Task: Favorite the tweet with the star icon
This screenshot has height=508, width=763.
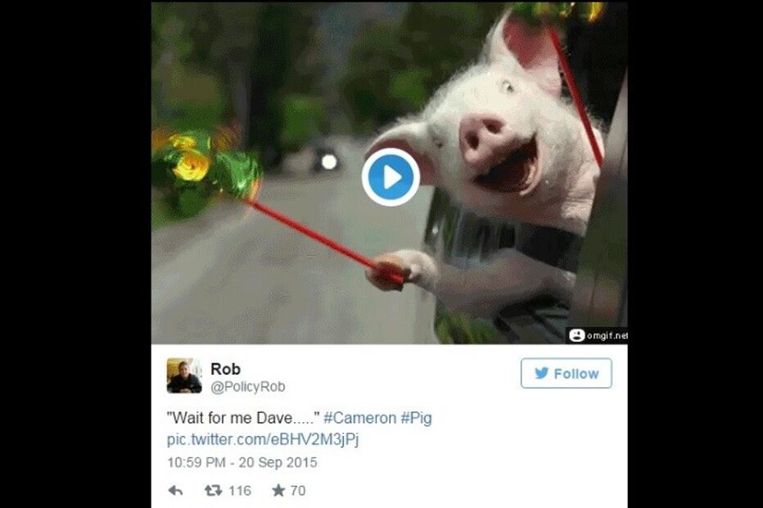Action: click(278, 491)
